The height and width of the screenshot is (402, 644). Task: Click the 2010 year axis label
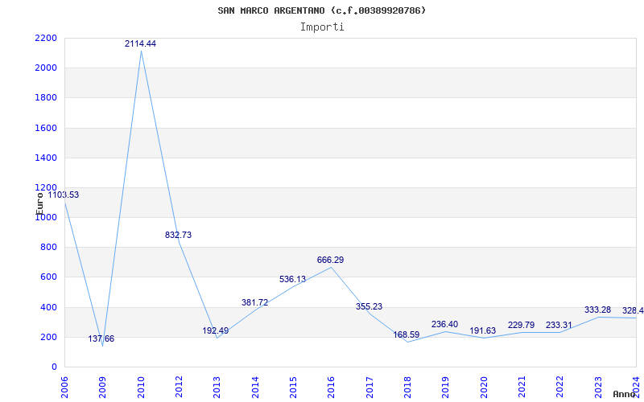click(140, 388)
